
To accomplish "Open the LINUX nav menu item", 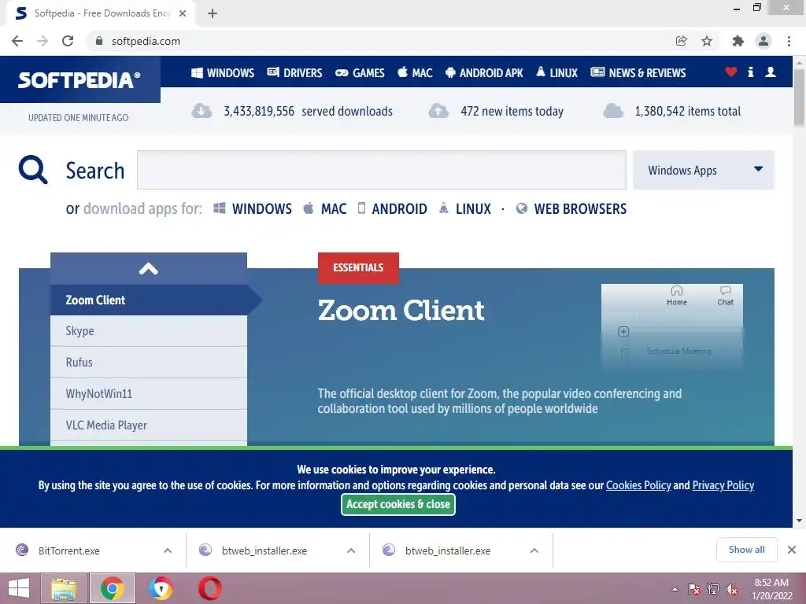I will [556, 73].
